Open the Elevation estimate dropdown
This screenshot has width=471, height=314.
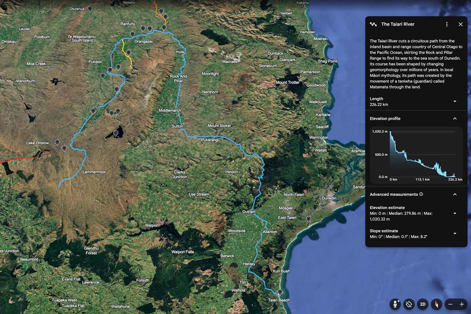click(455, 214)
